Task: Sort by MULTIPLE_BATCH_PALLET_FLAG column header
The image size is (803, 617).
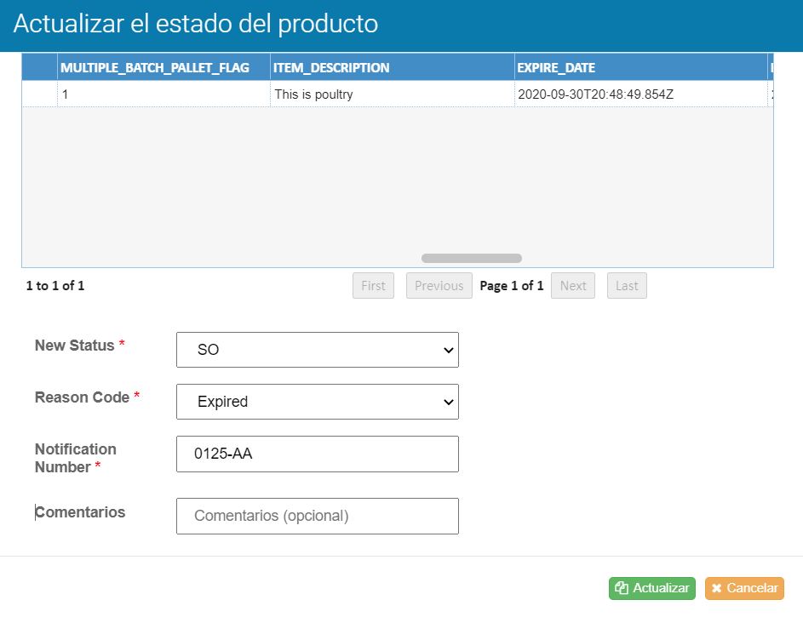Action: click(154, 68)
